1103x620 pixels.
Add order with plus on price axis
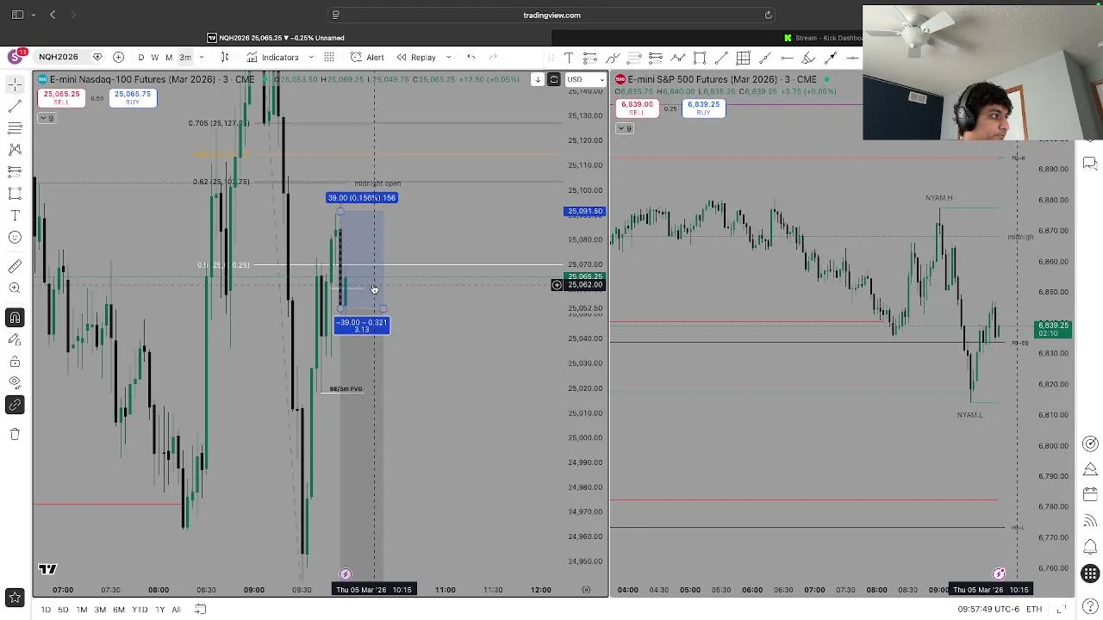pos(557,285)
